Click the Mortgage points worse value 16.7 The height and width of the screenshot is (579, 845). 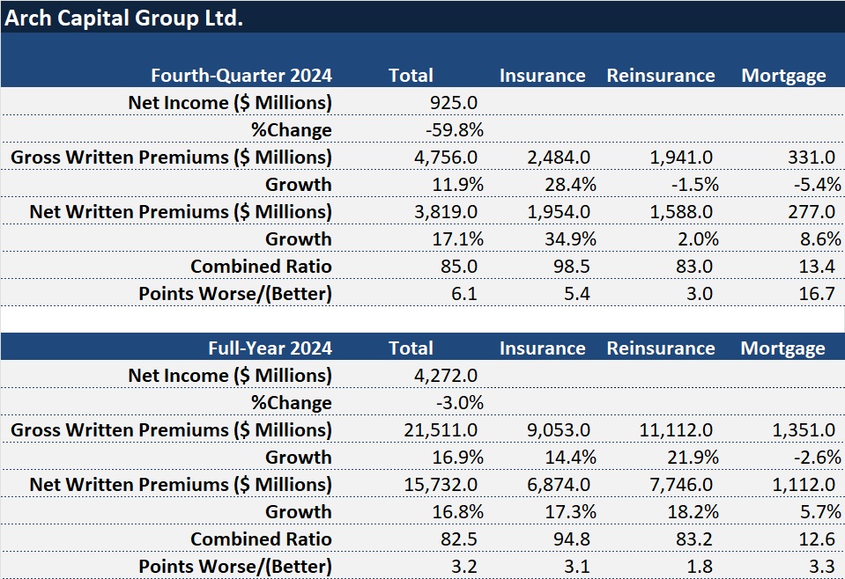(x=815, y=294)
